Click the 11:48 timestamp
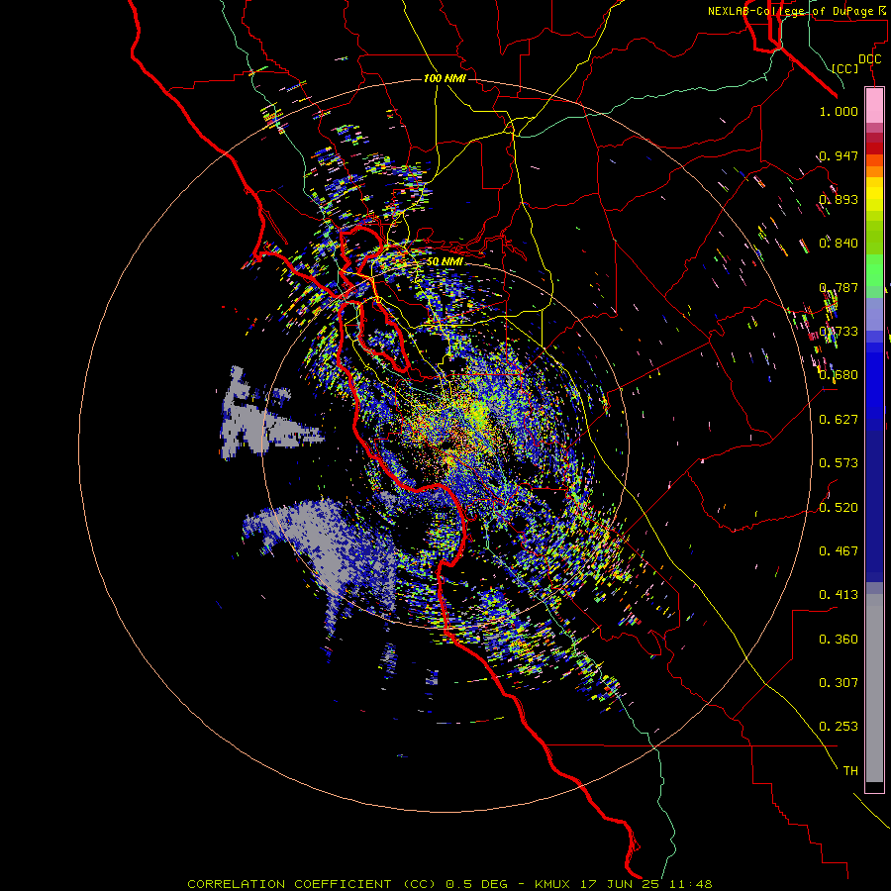Image resolution: width=891 pixels, height=891 pixels. (691, 885)
